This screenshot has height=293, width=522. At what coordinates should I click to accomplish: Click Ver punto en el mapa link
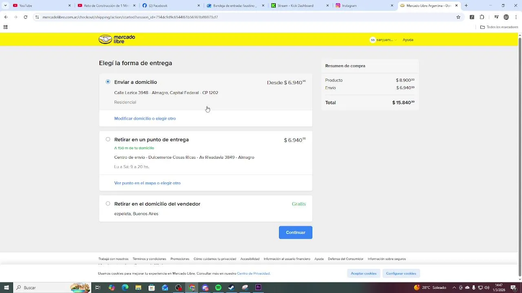point(147,183)
